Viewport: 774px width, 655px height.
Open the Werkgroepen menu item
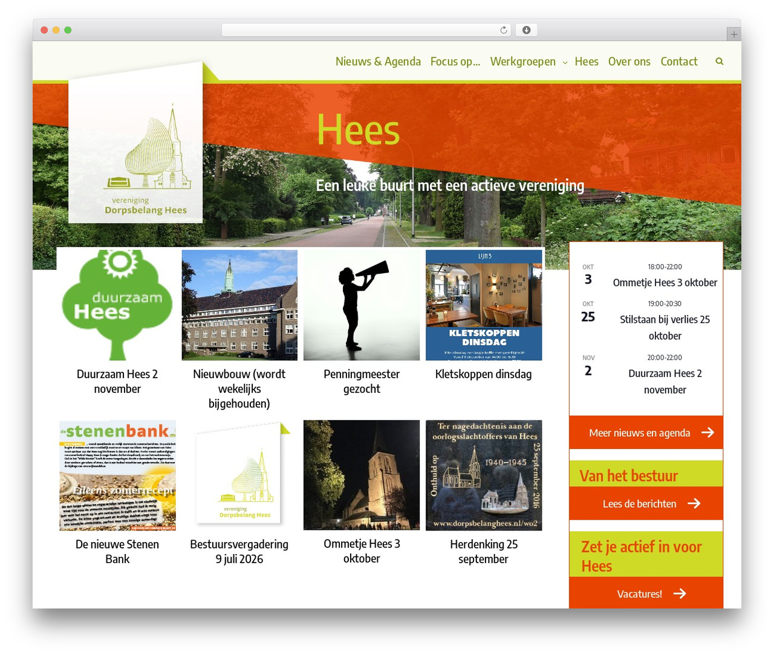point(523,62)
